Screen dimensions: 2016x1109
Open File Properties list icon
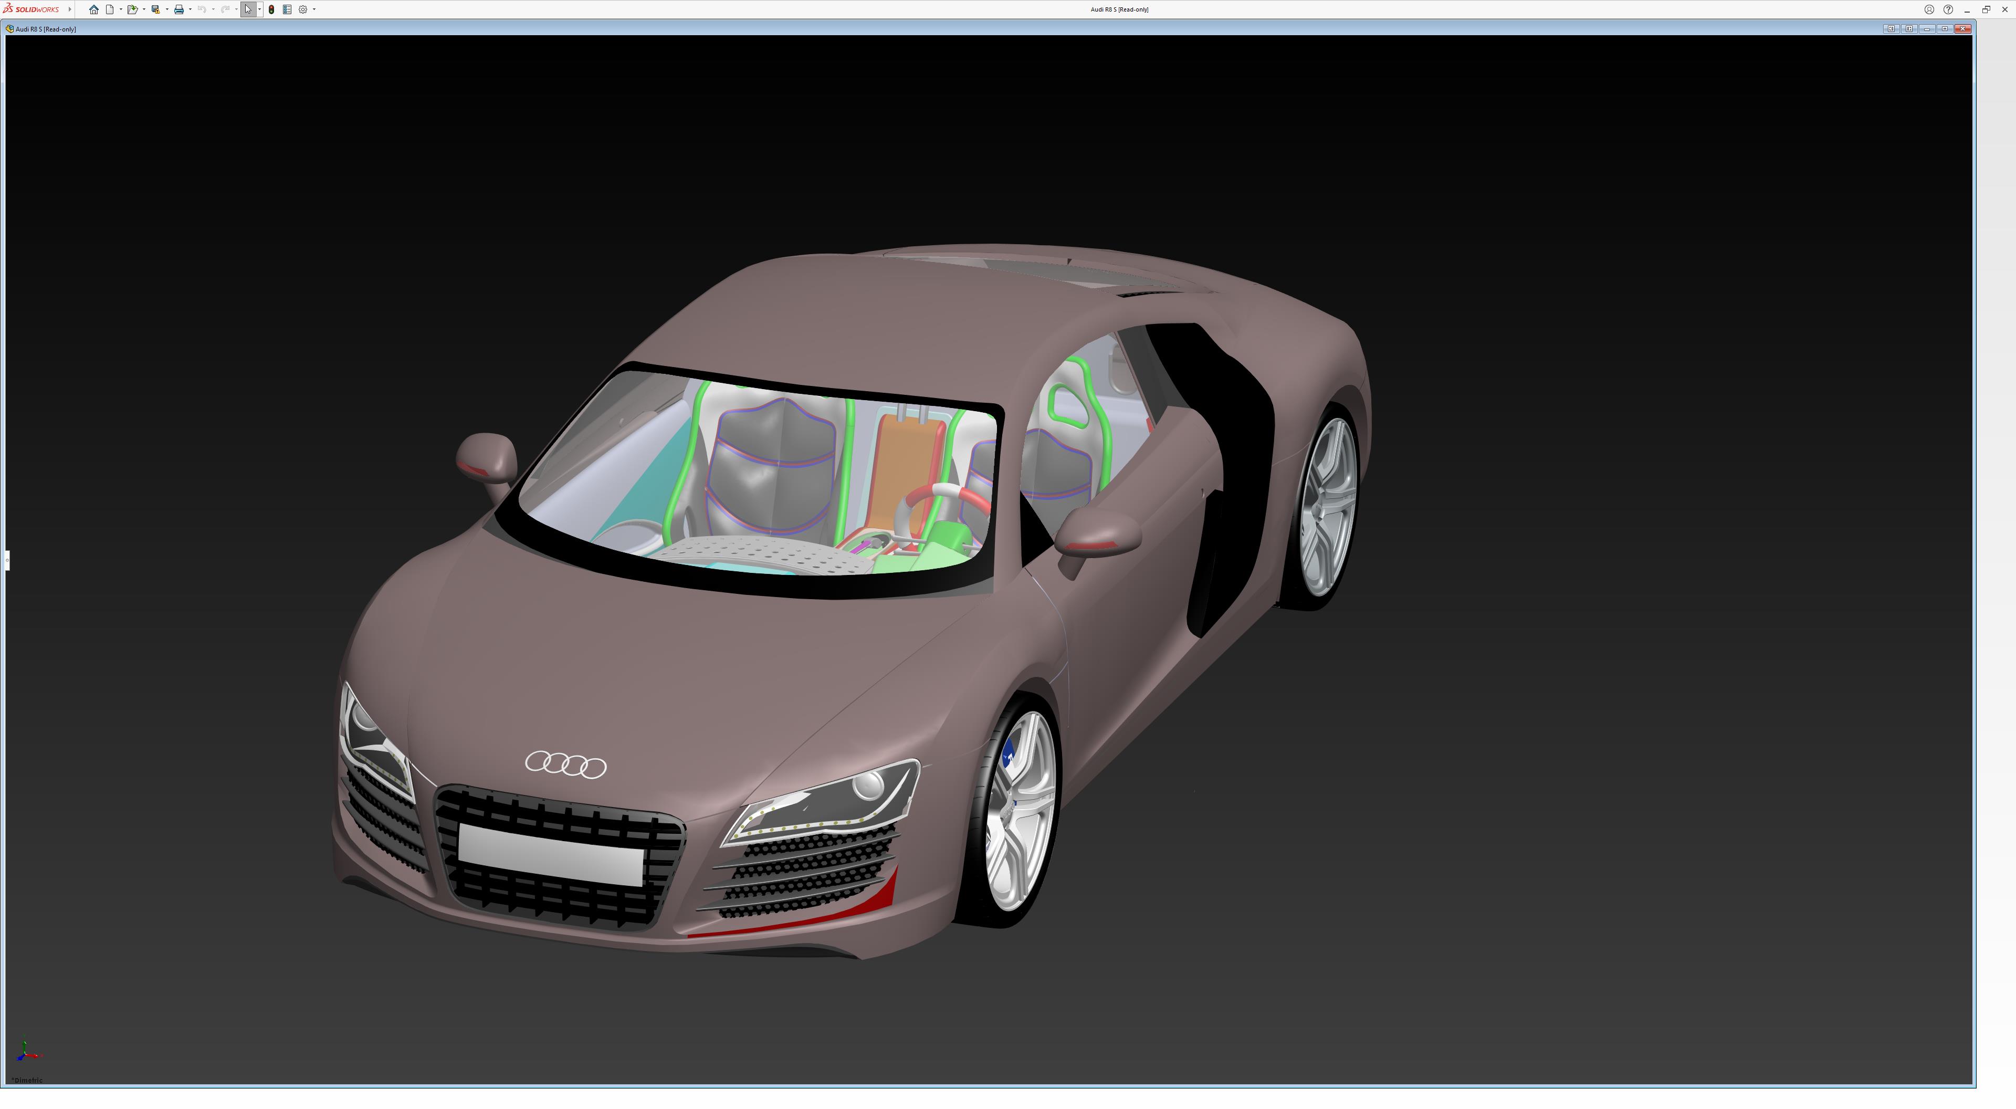[x=287, y=9]
